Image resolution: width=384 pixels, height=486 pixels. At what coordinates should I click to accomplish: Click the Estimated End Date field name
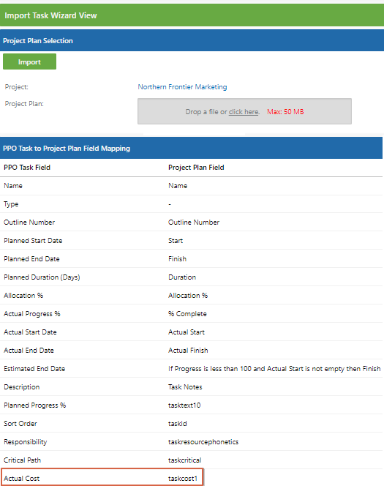point(34,369)
